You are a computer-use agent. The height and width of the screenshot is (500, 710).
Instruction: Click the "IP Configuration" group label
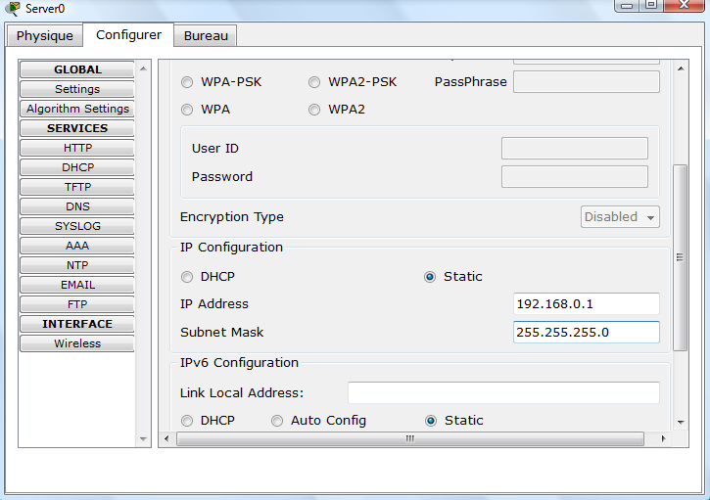pos(231,248)
